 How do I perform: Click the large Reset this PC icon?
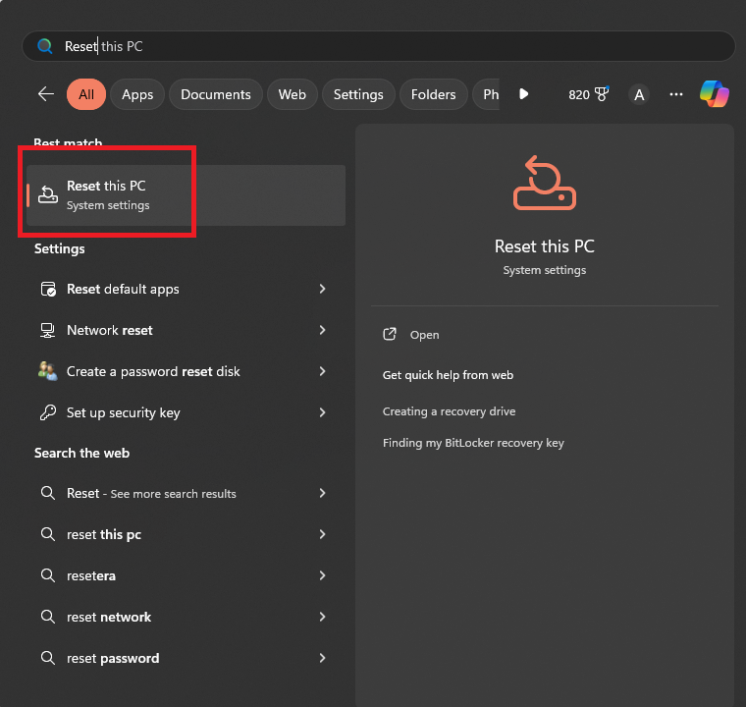click(544, 183)
